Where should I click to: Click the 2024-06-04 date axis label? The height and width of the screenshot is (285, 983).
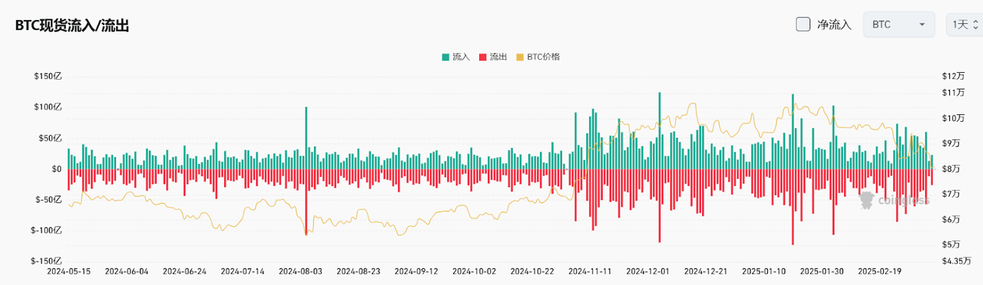tap(127, 271)
